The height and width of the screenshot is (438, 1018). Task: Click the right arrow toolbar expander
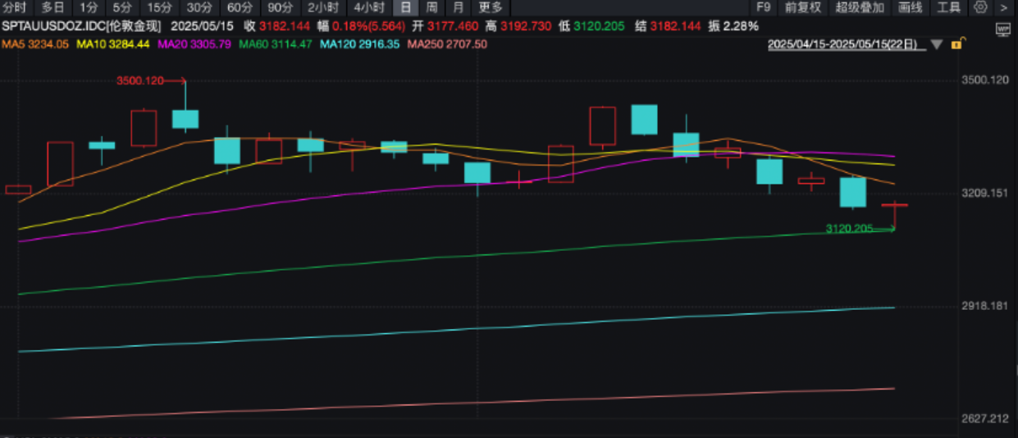pos(1005,7)
